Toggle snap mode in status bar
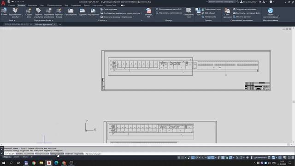 (183, 158)
